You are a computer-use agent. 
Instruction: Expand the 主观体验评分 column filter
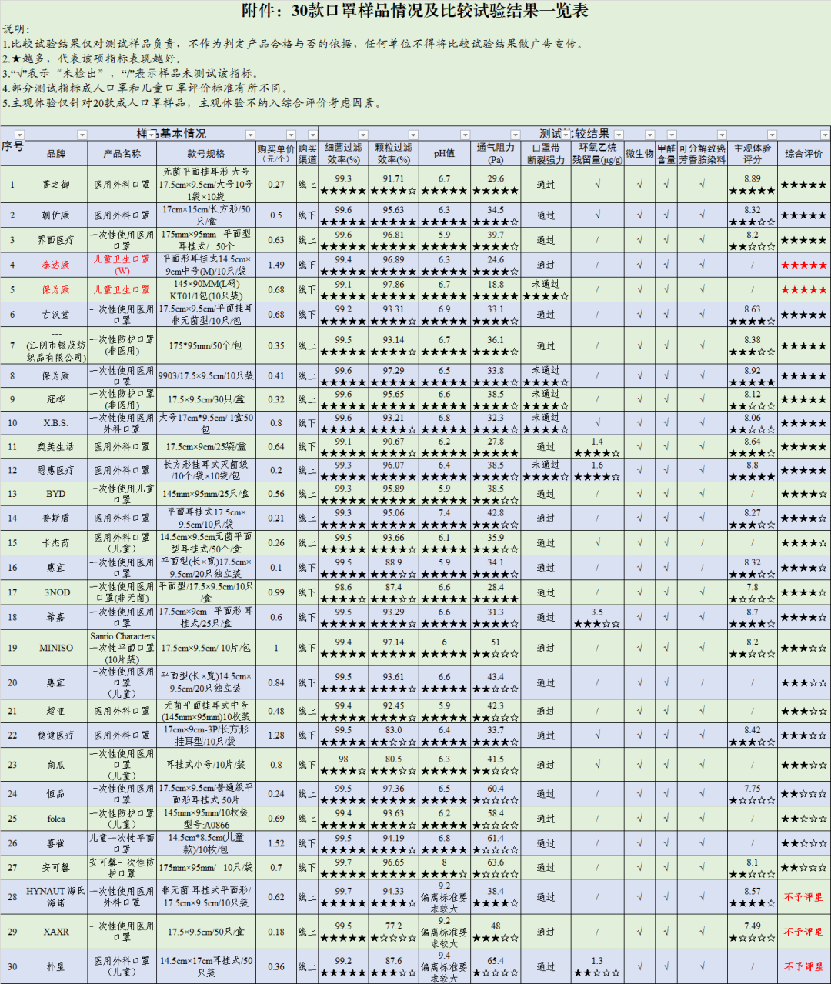pyautogui.click(x=771, y=135)
